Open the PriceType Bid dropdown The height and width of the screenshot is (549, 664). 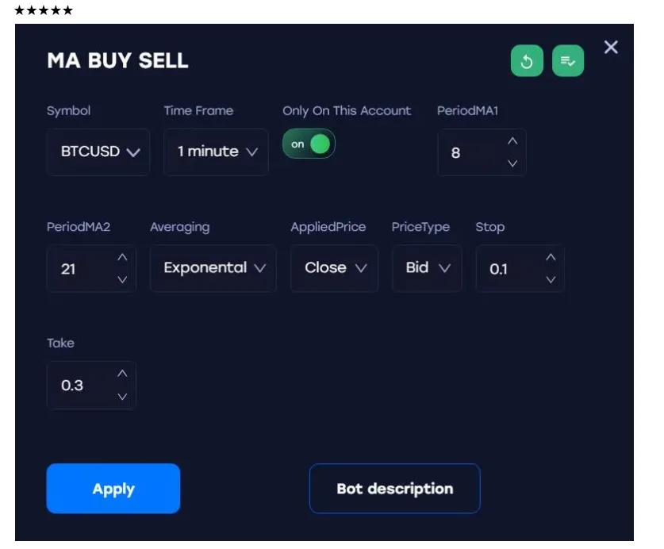tap(427, 268)
